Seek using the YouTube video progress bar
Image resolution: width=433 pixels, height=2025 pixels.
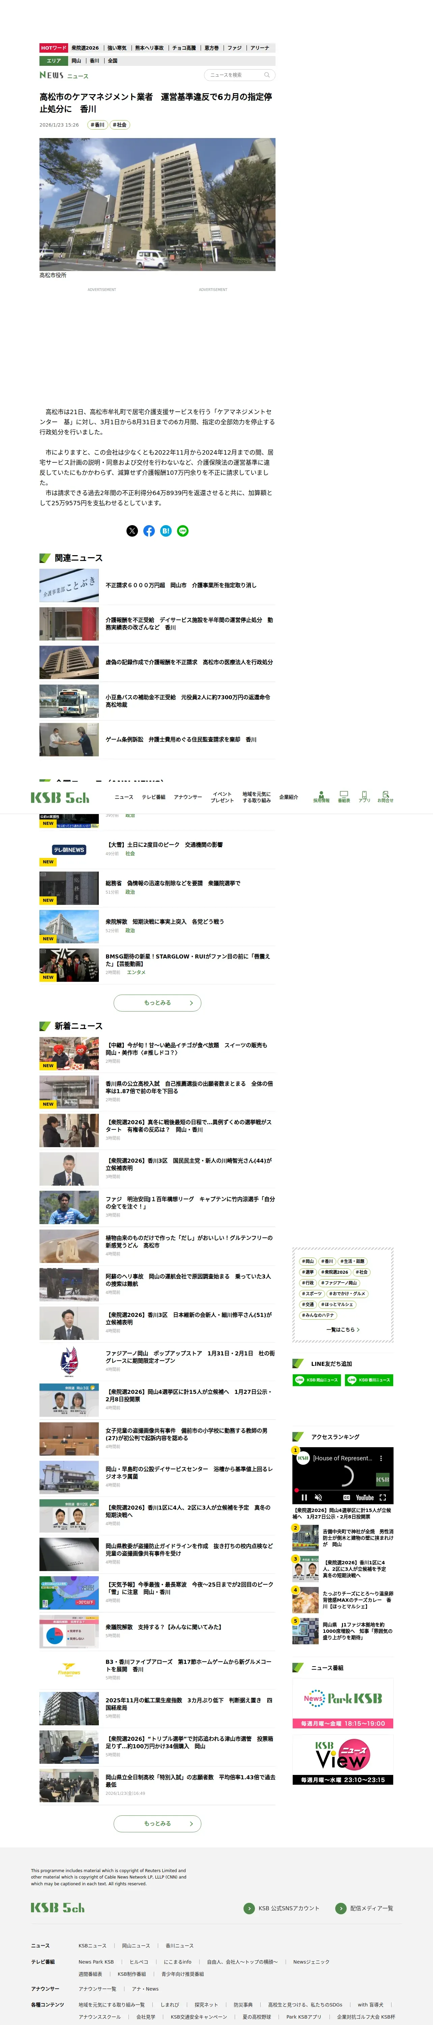[x=343, y=1490]
